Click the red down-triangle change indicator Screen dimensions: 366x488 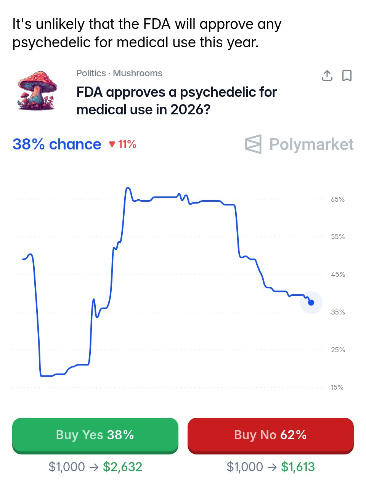point(112,144)
